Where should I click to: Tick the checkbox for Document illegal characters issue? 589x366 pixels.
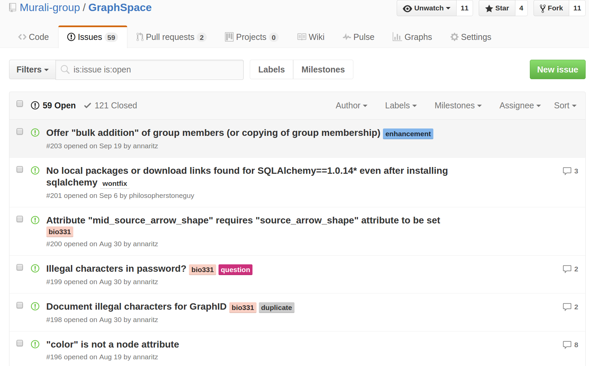point(20,305)
